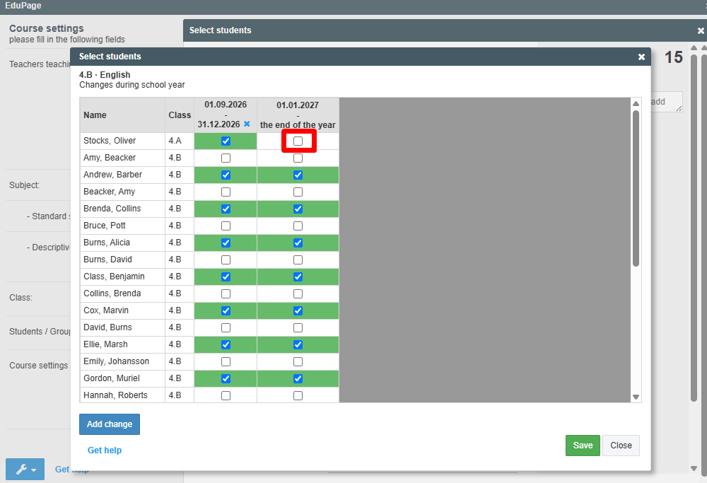The height and width of the screenshot is (483, 707).
Task: Check Burns, David for the 01.01.2027 period
Action: coord(298,260)
